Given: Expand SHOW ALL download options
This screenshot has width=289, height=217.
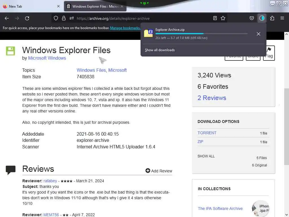Looking at the screenshot, I should pyautogui.click(x=206, y=156).
